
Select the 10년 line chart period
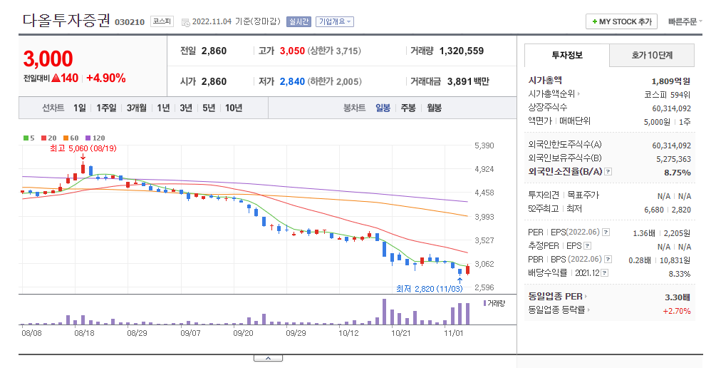(234, 108)
